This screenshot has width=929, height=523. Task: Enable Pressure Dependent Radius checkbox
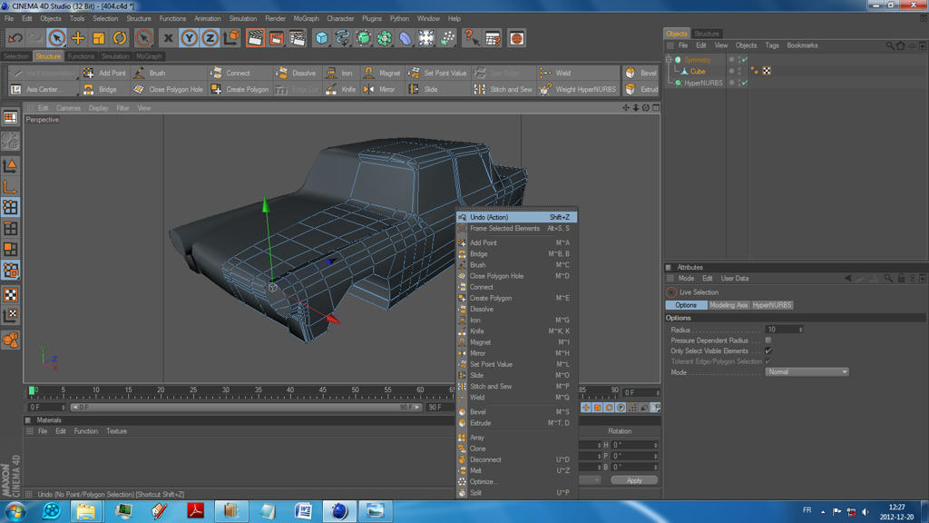pyautogui.click(x=768, y=340)
